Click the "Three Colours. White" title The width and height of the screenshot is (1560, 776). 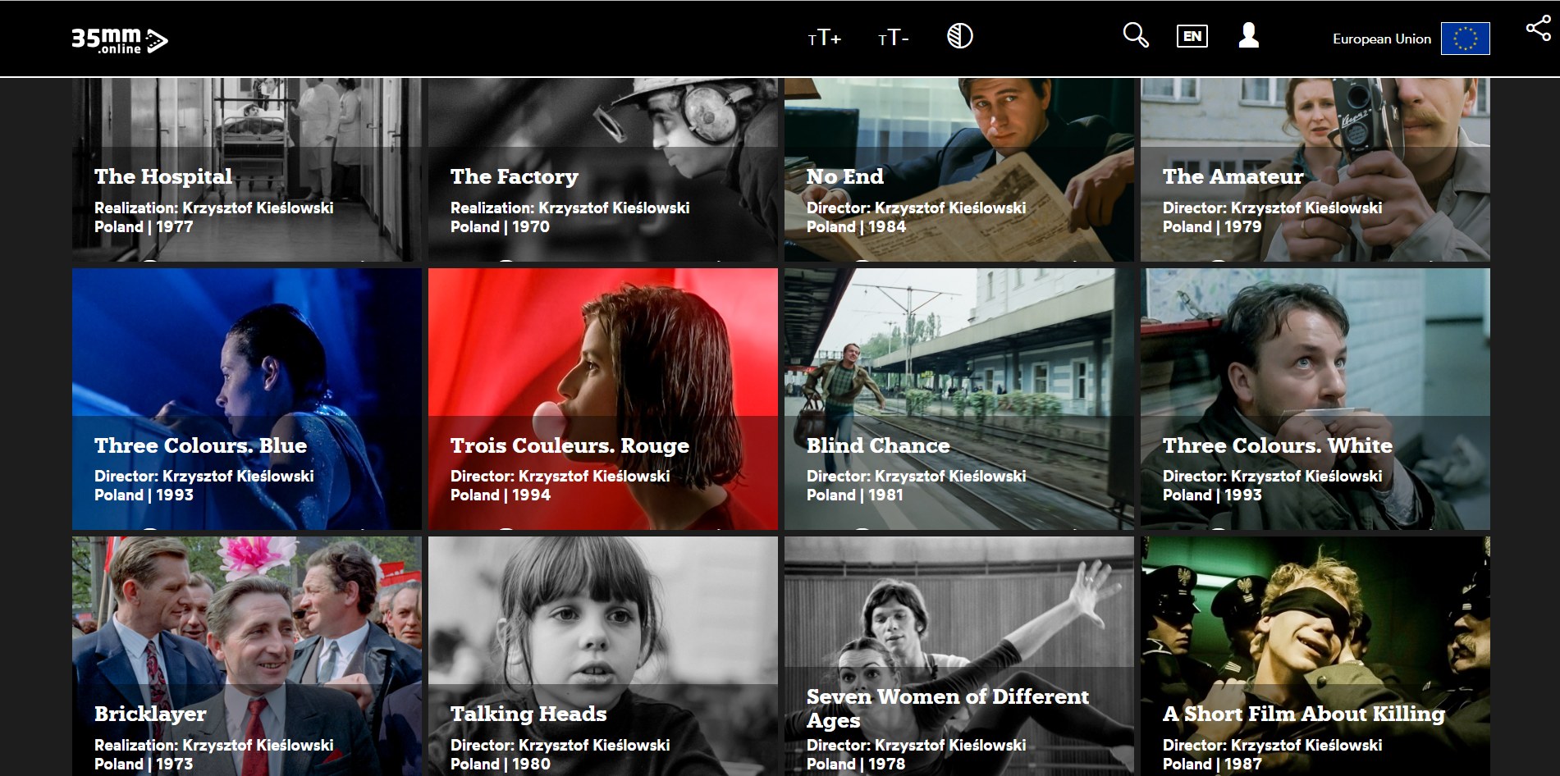click(1278, 445)
